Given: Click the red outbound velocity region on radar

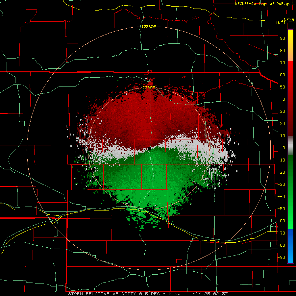Looking at the screenshot, I should coord(147,117).
